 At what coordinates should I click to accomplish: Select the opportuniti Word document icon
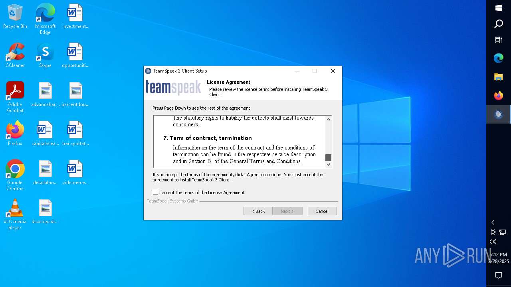point(75,55)
